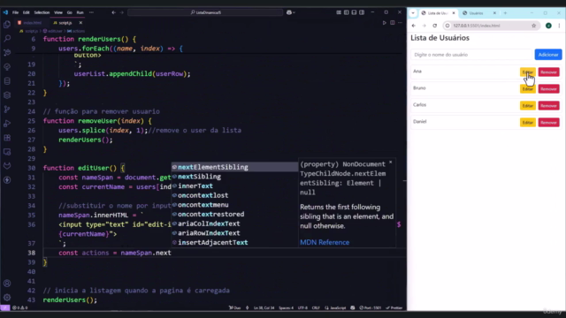This screenshot has height=318, width=566.
Task: Click the browser address bar URL
Action: 477,26
